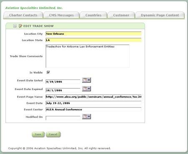Click the Event Center text field

(x=94, y=109)
